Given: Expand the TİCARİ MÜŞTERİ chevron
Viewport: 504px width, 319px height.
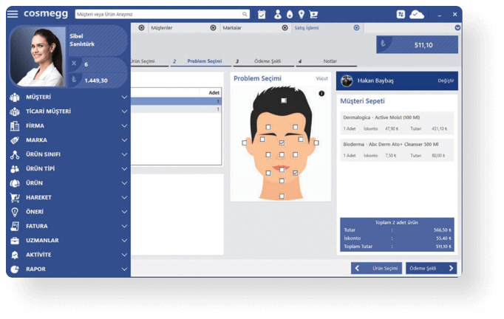Looking at the screenshot, I should (124, 112).
